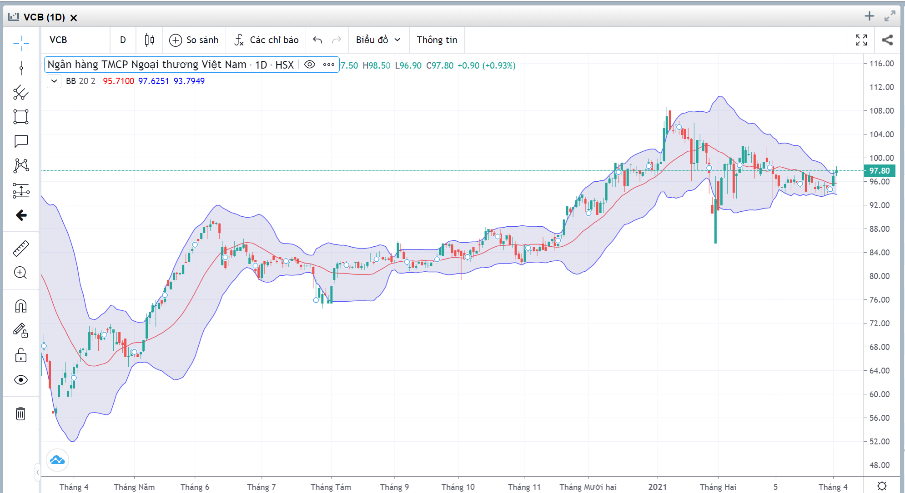Select the crosshair cursor tool
905x493 pixels.
coord(21,44)
